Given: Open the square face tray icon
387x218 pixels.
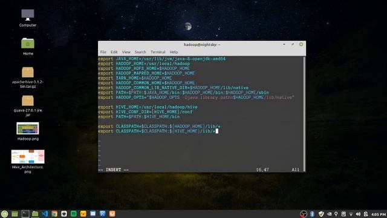Looking at the screenshot, I should click(343, 214).
